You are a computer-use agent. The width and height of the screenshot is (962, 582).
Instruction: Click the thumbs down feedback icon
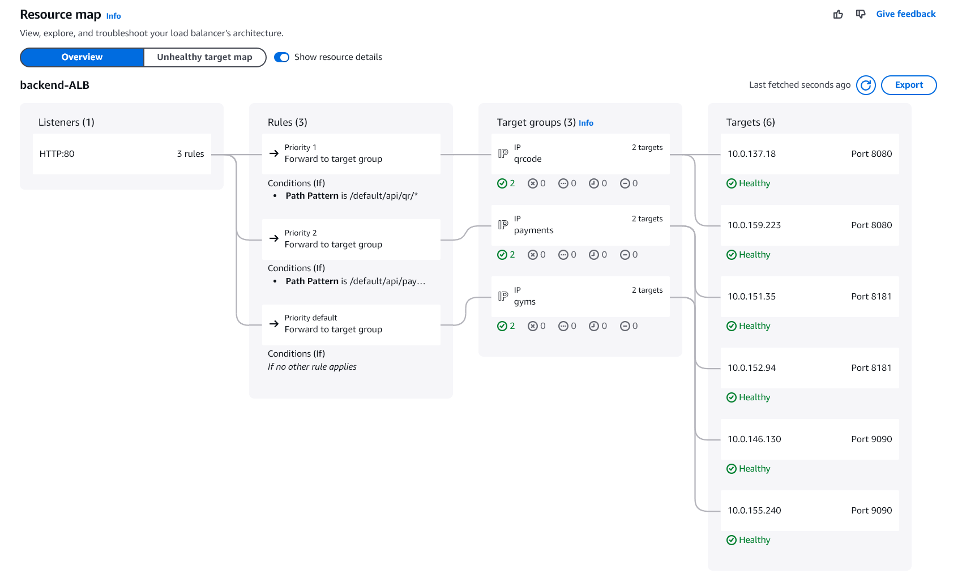tap(861, 14)
